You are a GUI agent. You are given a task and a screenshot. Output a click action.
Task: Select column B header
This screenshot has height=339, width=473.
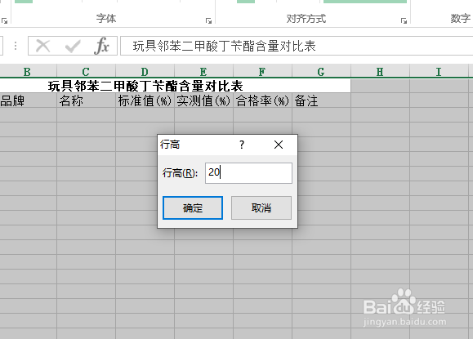28,72
